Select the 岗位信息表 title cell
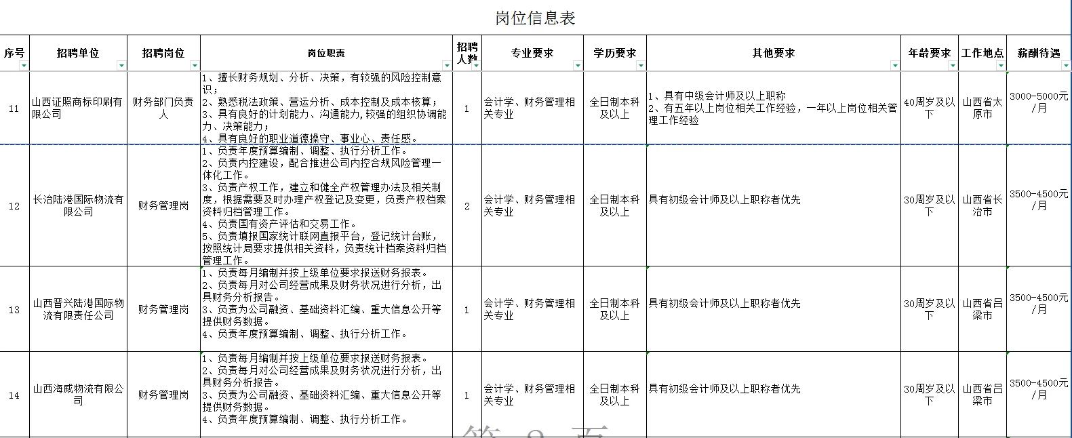1072x438 pixels. (536, 18)
